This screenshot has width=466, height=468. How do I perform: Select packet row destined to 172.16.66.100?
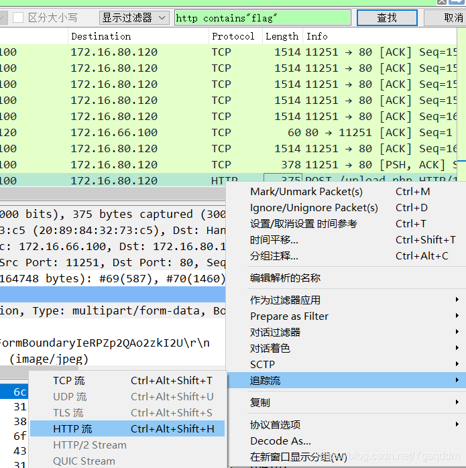point(229,133)
